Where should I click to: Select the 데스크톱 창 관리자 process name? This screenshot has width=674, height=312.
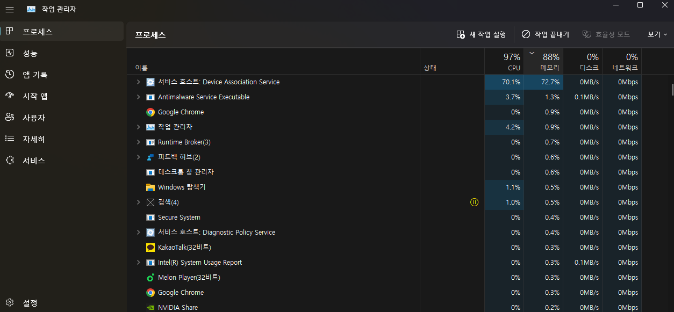click(186, 172)
